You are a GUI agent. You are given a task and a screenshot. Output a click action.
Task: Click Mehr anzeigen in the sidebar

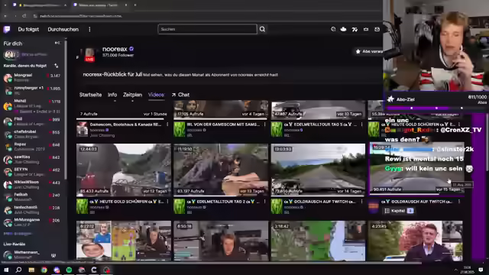point(18,234)
